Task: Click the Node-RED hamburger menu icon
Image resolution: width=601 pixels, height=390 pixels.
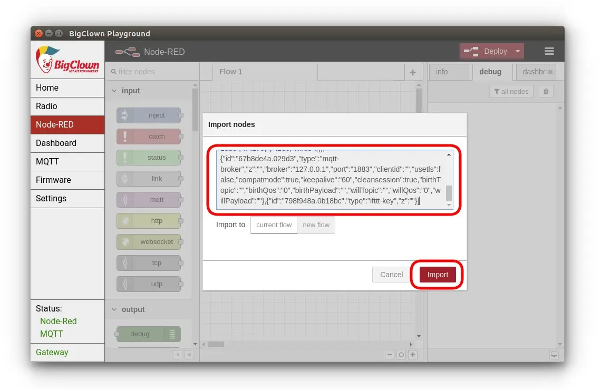Action: [549, 51]
